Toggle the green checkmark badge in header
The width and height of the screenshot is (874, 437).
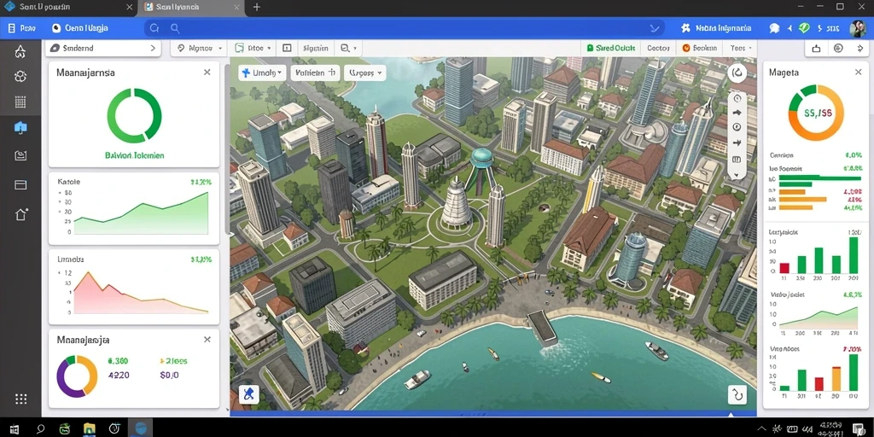tap(804, 28)
